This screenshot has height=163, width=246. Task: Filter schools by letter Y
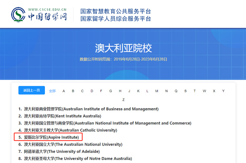tap(223, 91)
